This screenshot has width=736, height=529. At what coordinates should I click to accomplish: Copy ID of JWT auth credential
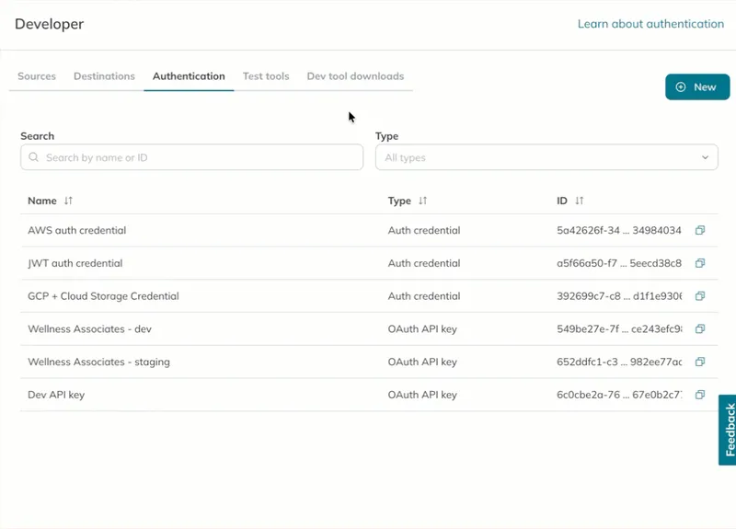[x=700, y=263]
